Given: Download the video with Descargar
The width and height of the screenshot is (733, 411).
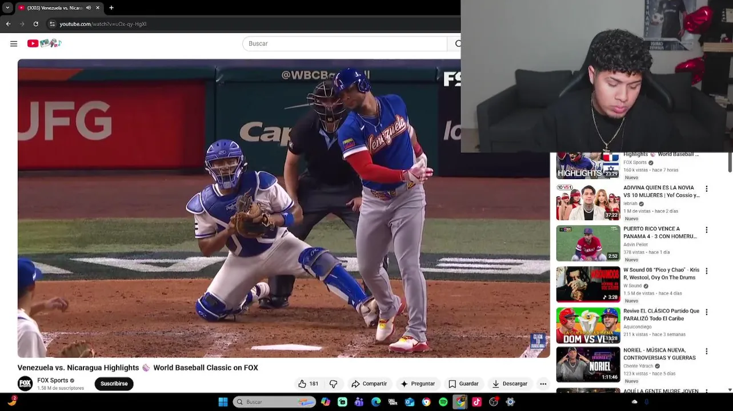Looking at the screenshot, I should click(510, 384).
